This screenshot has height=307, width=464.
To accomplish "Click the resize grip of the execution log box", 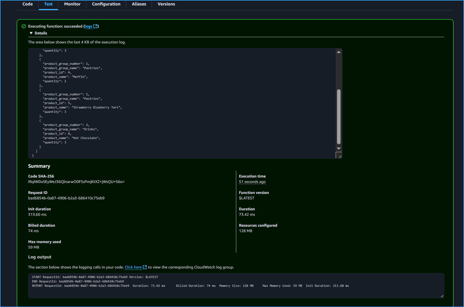I will (x=339, y=156).
